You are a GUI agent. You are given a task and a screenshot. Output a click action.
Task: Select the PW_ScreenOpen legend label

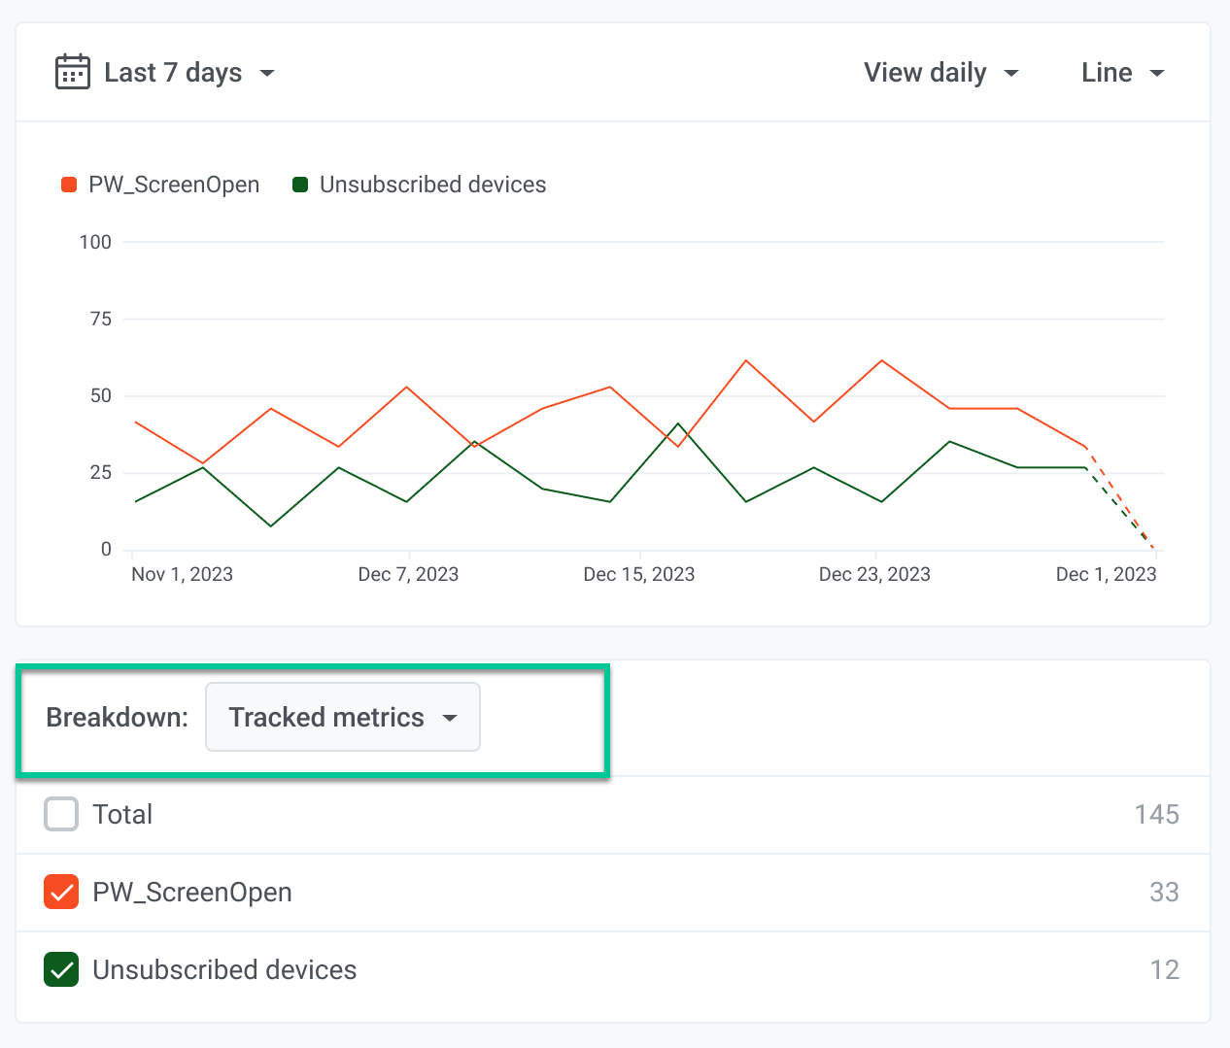tap(174, 185)
